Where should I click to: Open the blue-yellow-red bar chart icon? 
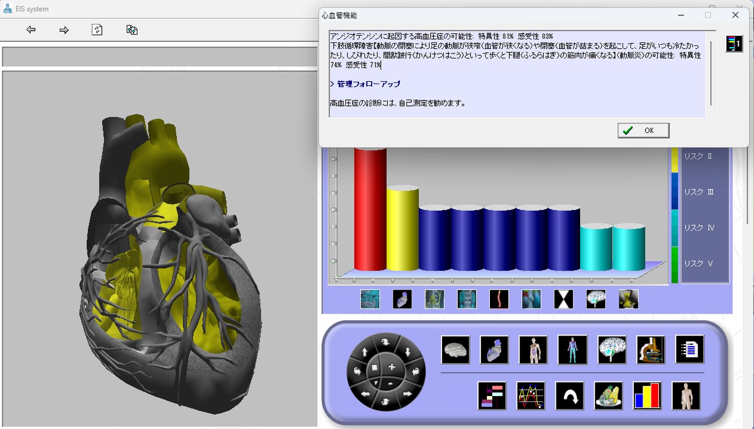coord(647,395)
